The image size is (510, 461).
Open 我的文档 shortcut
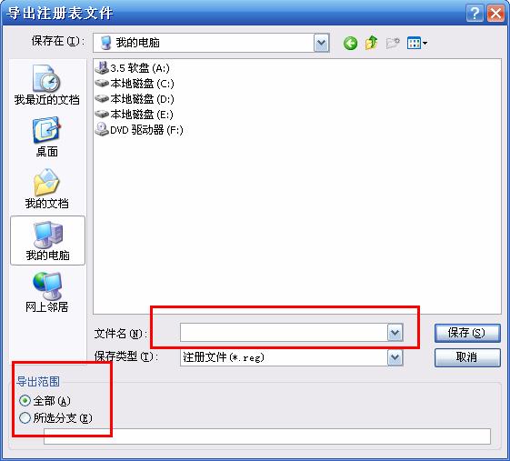47,189
